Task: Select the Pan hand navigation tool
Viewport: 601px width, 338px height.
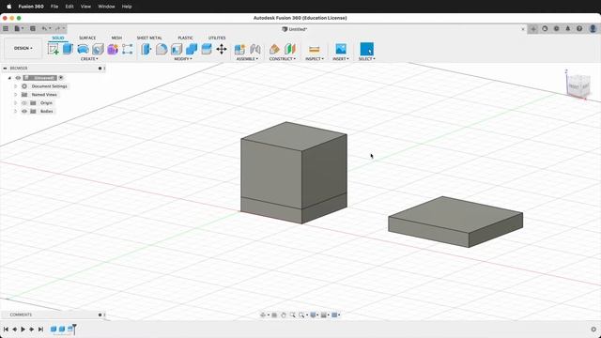Action: (x=284, y=315)
